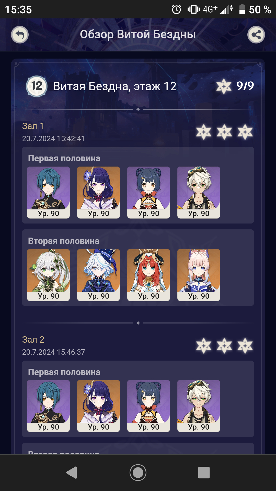Image resolution: width=276 pixels, height=491 pixels.
Task: Select Bennett portrait in Зал 1 first half
Action: point(199,192)
